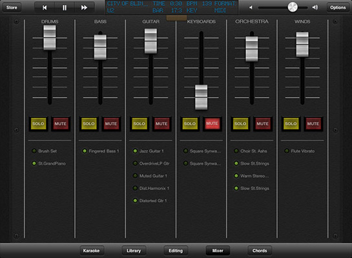This screenshot has width=352, height=258.
Task: Click the Keyboards channel fader handle
Action: click(x=201, y=97)
